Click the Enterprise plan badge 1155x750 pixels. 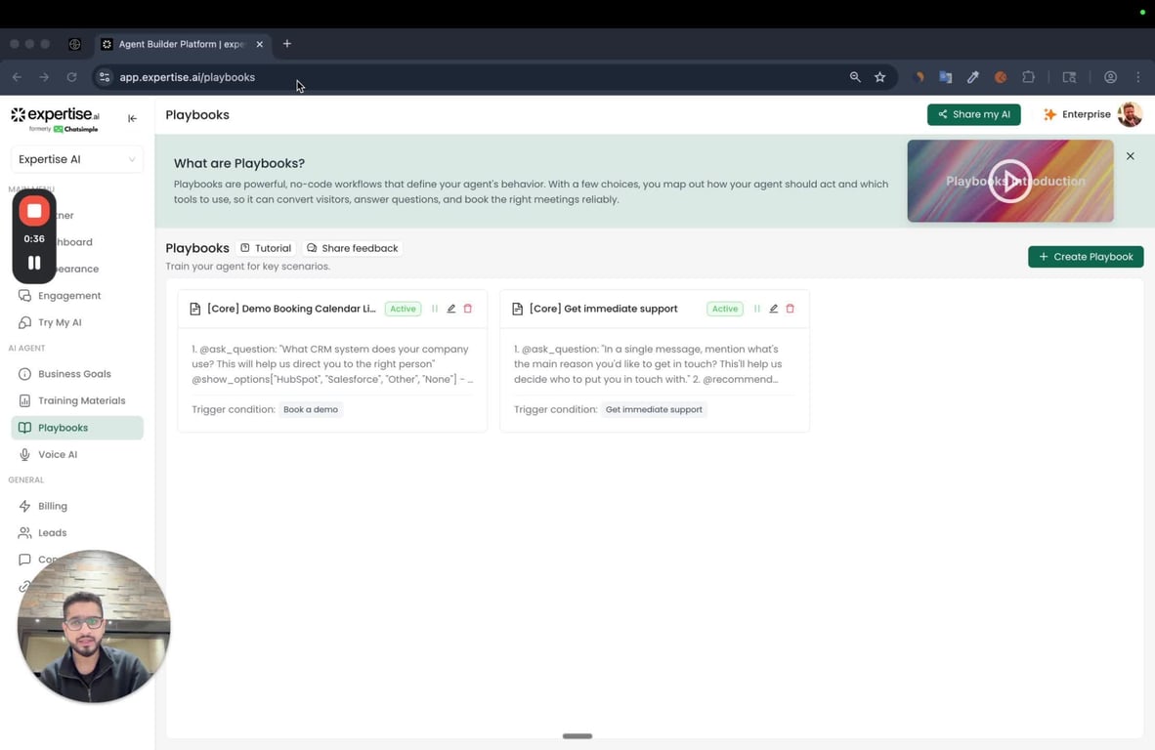tap(1077, 115)
